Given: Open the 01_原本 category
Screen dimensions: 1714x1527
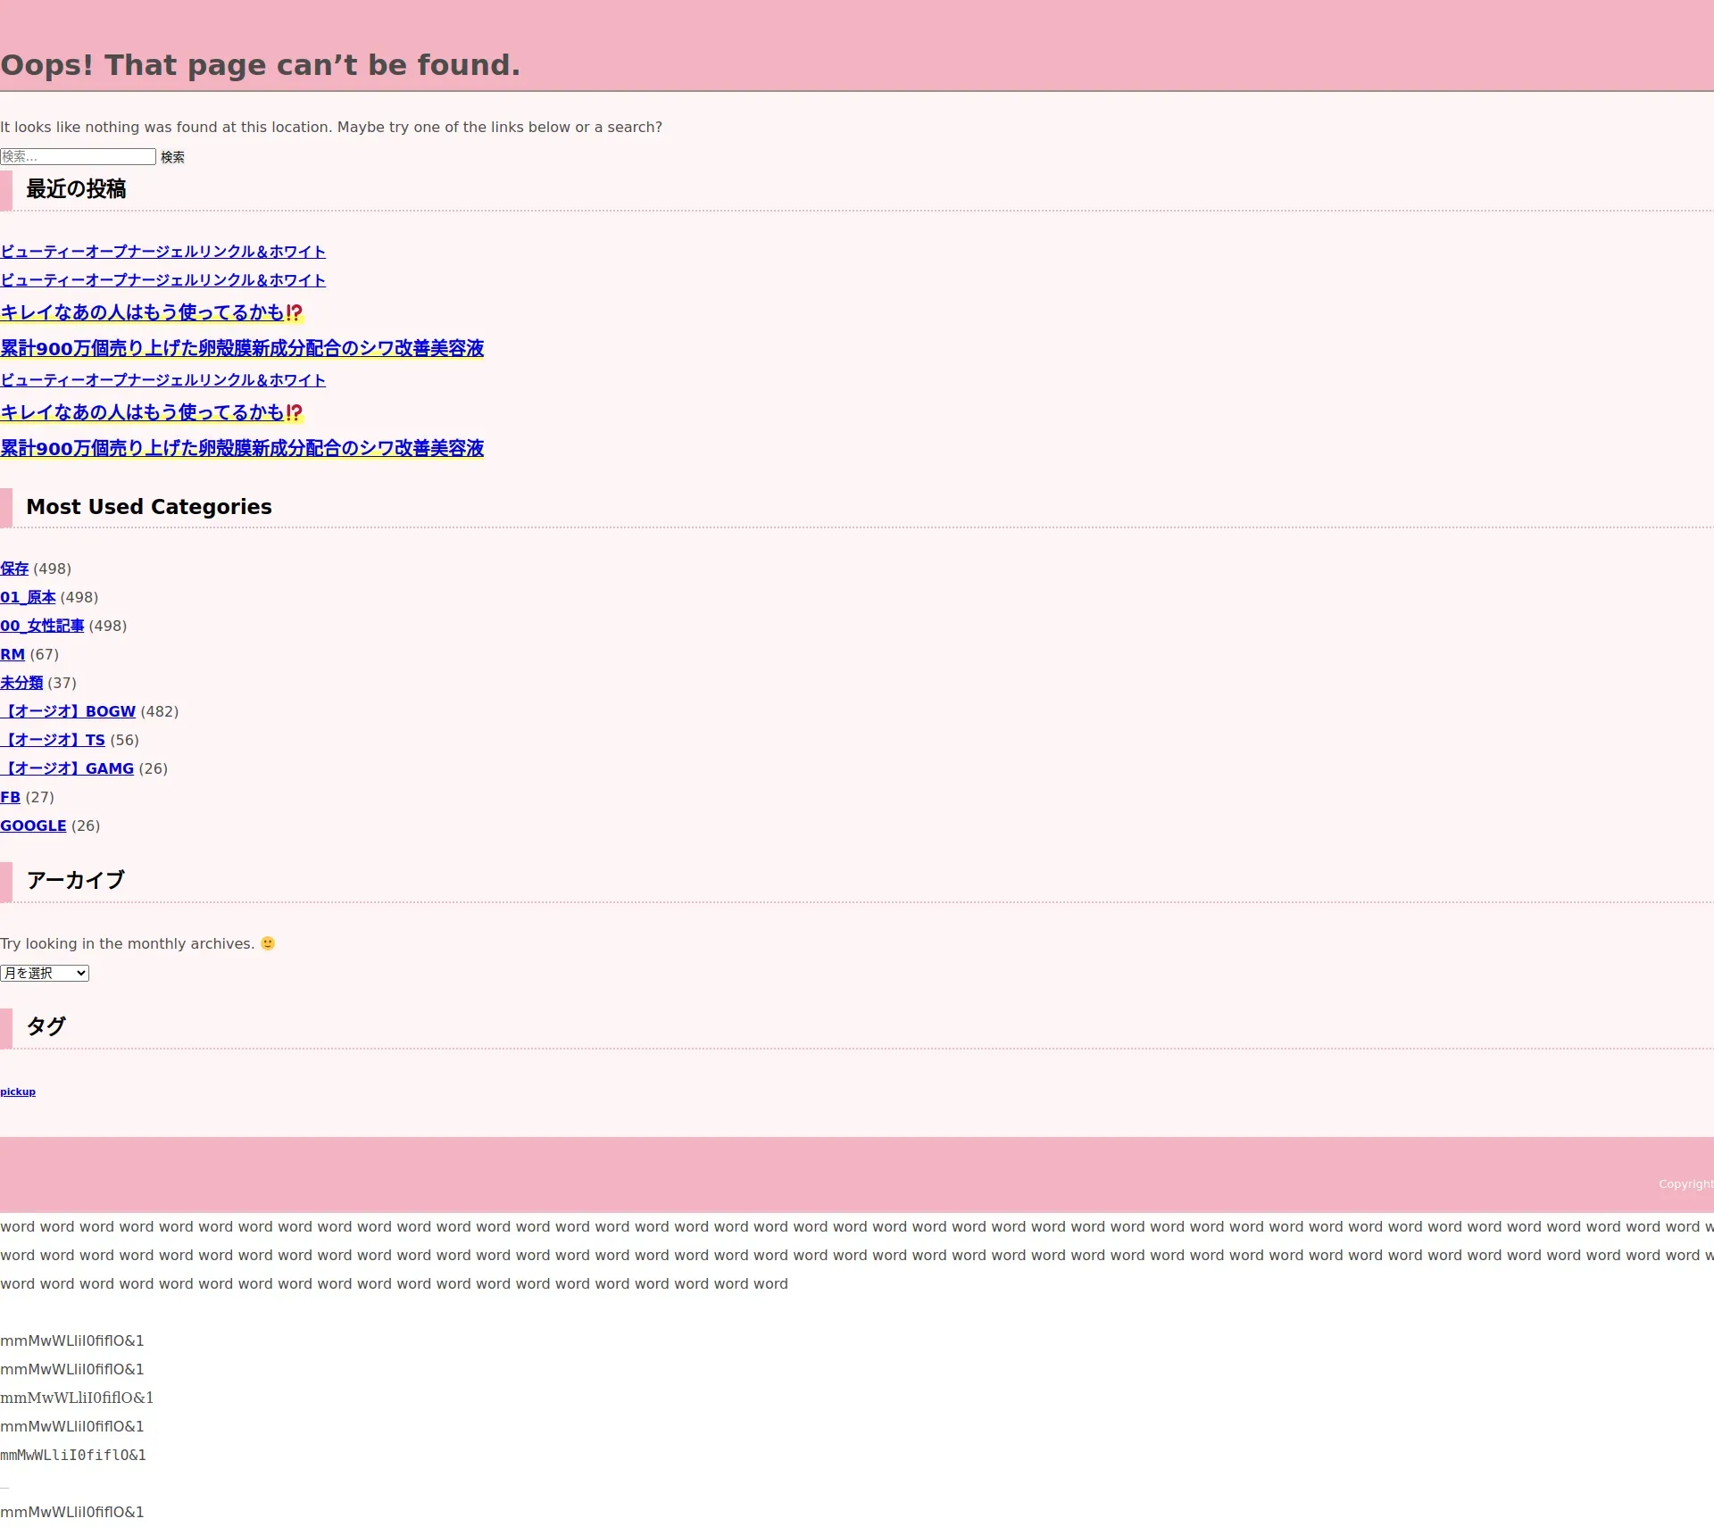Looking at the screenshot, I should tap(28, 597).
